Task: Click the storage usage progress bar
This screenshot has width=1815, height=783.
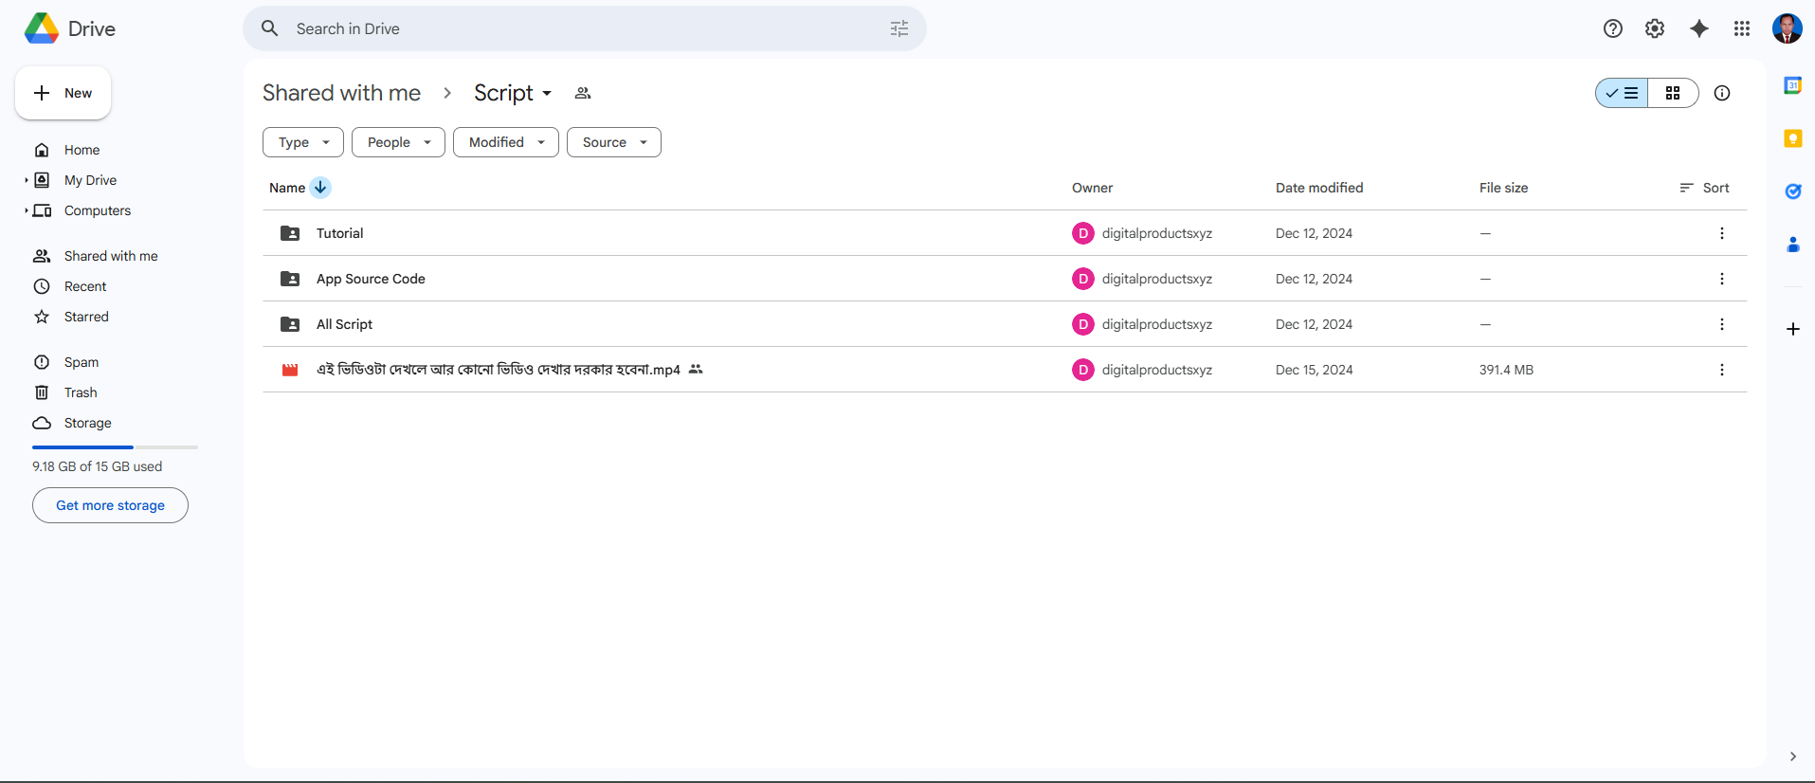Action: click(x=115, y=446)
